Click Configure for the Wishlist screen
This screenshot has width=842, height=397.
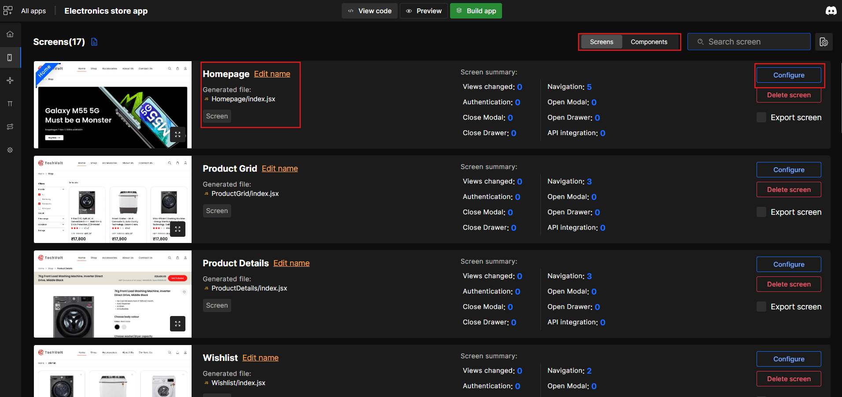click(x=789, y=359)
